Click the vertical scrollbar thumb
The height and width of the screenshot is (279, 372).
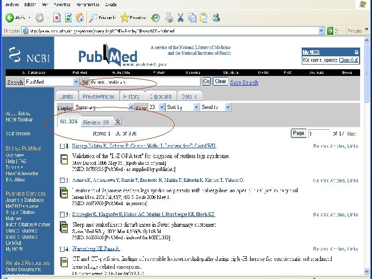tap(366, 73)
